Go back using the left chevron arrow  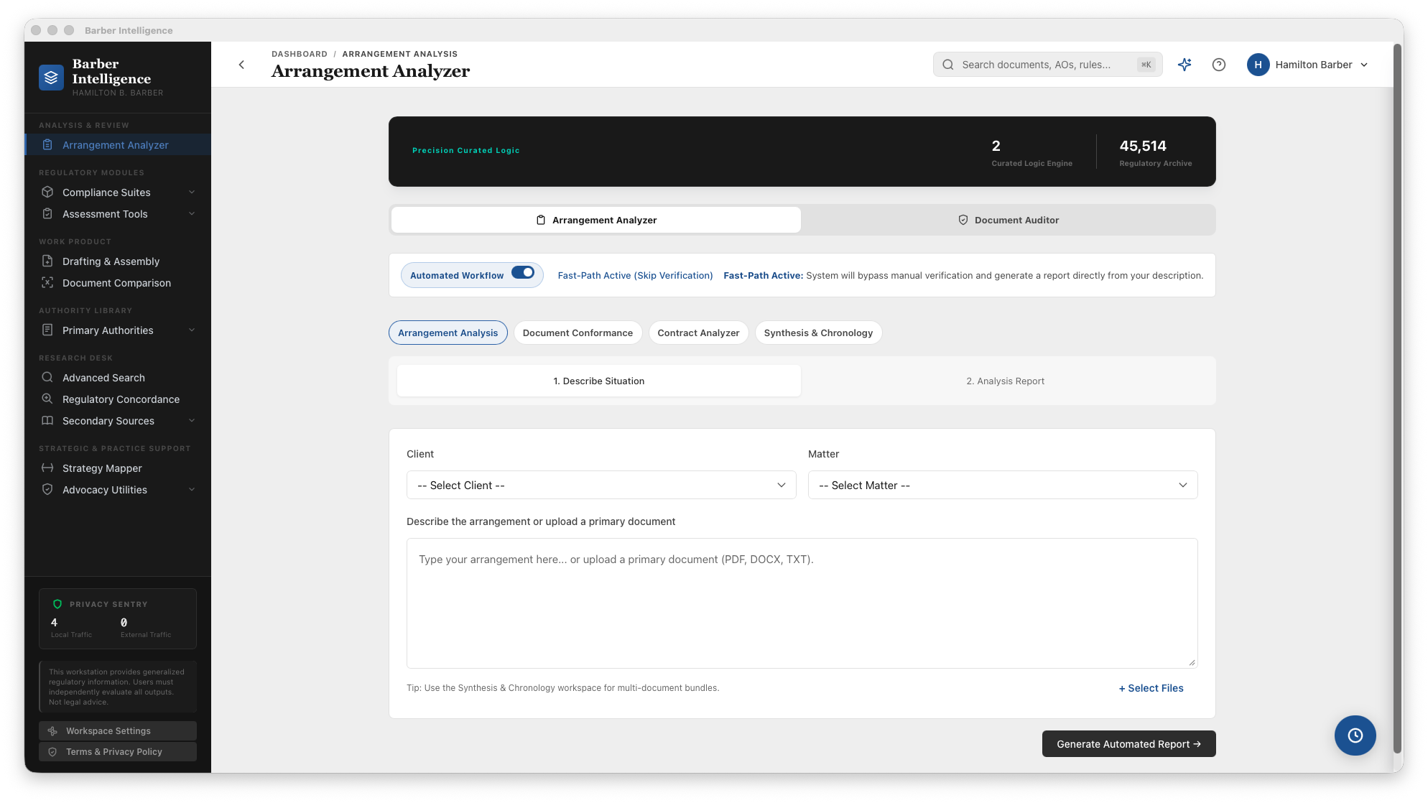point(241,65)
